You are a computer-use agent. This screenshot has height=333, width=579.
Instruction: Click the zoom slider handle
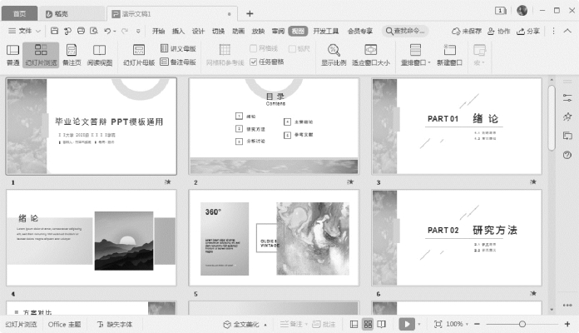[x=522, y=324]
